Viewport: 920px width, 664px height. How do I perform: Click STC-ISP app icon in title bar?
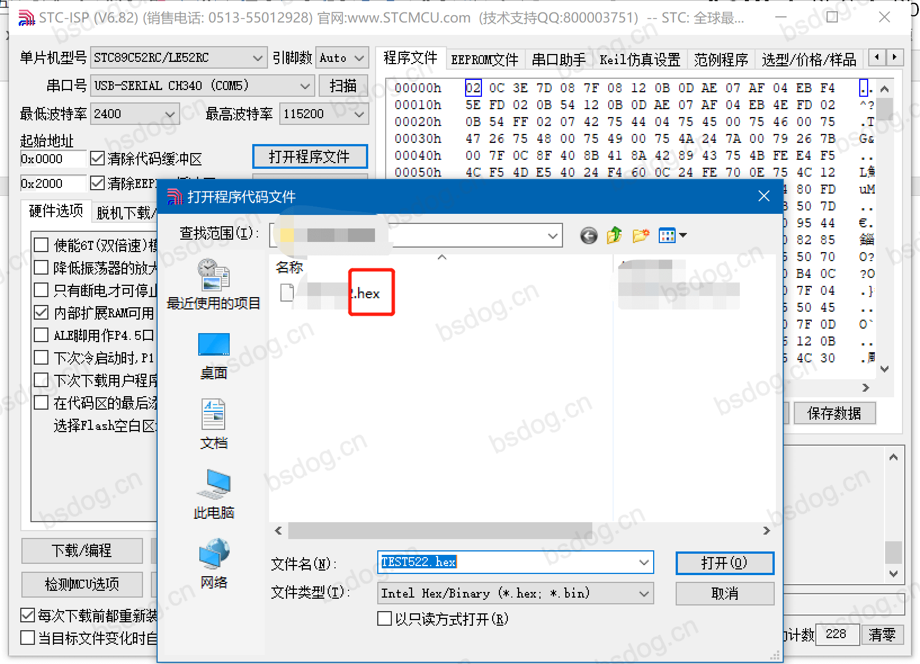tap(26, 17)
